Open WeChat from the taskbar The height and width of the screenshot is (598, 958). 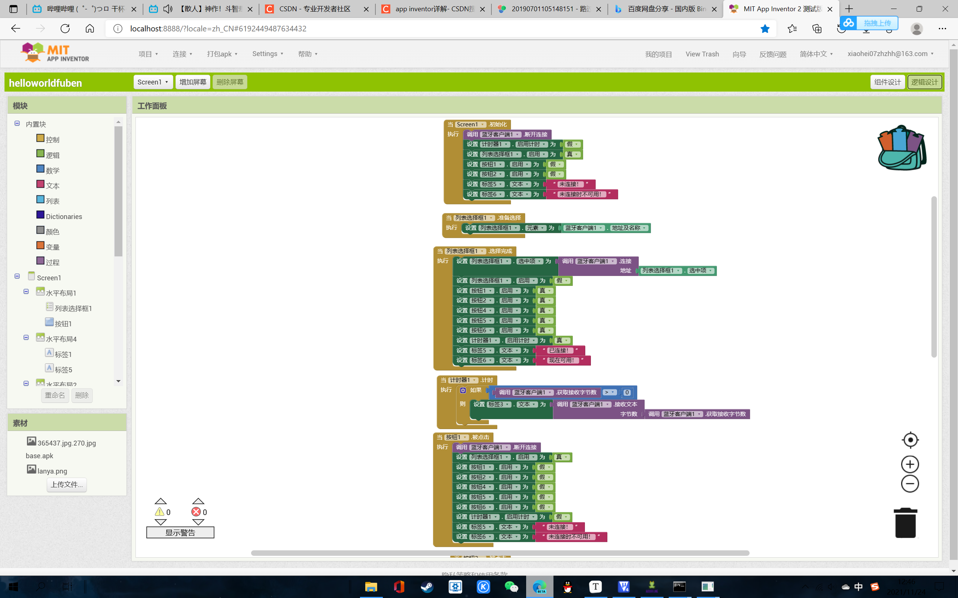512,586
